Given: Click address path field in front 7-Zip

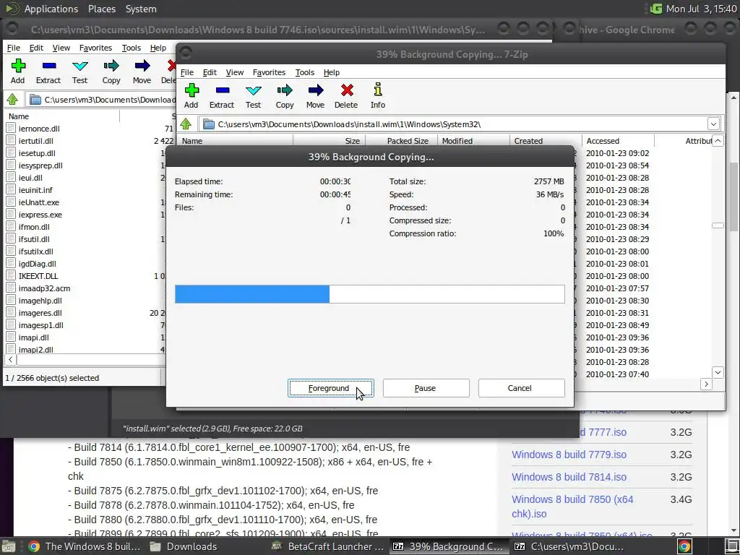Looking at the screenshot, I should pyautogui.click(x=454, y=124).
